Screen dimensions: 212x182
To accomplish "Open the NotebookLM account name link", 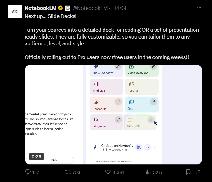I will pos(40,8).
